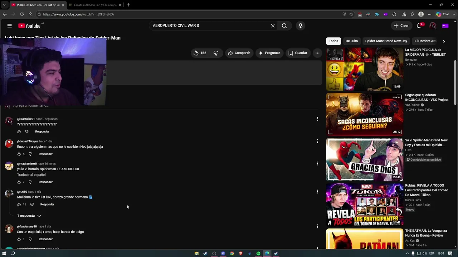This screenshot has width=458, height=257.
Task: Like the comment by @LucasFMonjes
Action: [x=19, y=154]
